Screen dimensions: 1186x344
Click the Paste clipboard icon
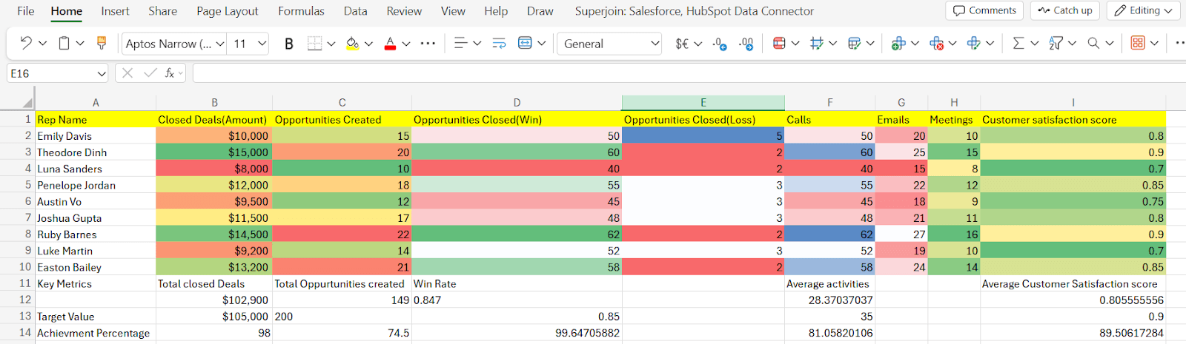(64, 44)
